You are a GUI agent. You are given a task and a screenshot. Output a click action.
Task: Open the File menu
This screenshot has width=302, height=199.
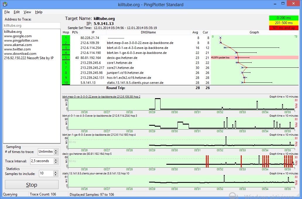point(7,12)
